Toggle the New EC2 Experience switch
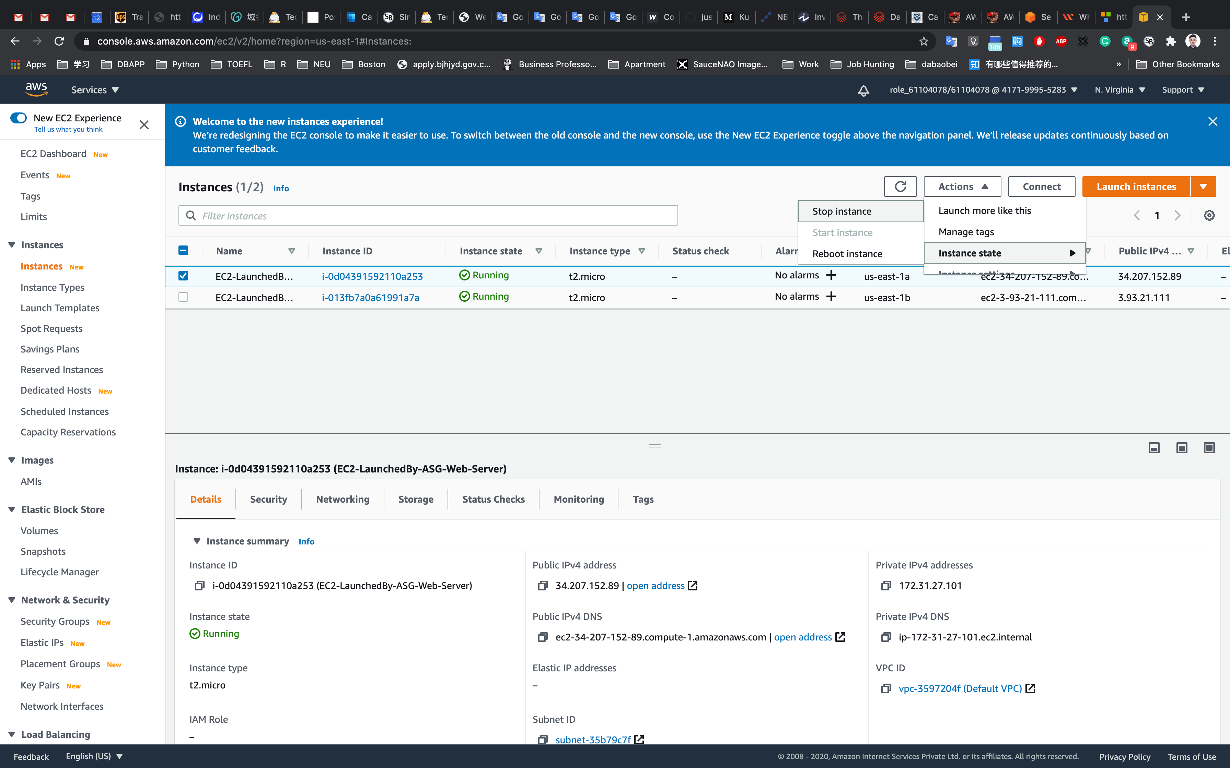 (19, 118)
